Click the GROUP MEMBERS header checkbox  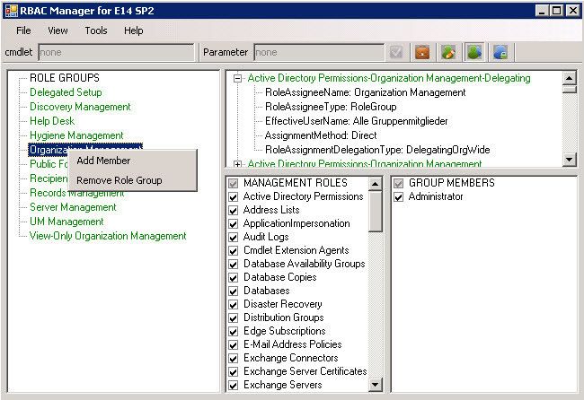click(x=399, y=183)
